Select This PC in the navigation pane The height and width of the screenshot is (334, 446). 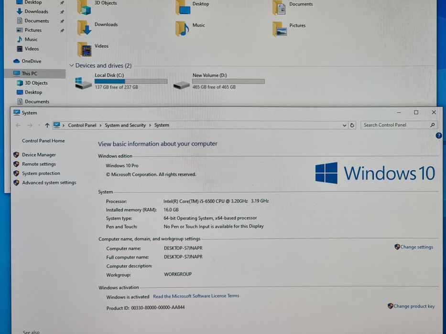click(x=30, y=73)
